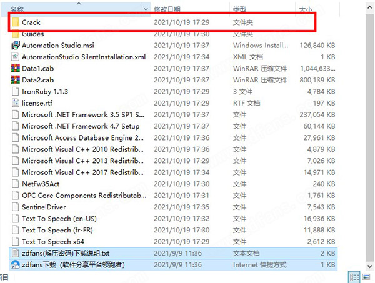Click the Automation Studio.msi installer icon
The image size is (375, 283).
[x=16, y=46]
